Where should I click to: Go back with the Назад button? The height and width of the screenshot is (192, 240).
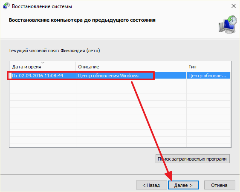tap(151, 185)
